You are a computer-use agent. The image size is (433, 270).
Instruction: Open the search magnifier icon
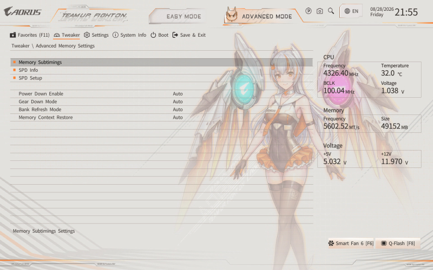coord(331,11)
